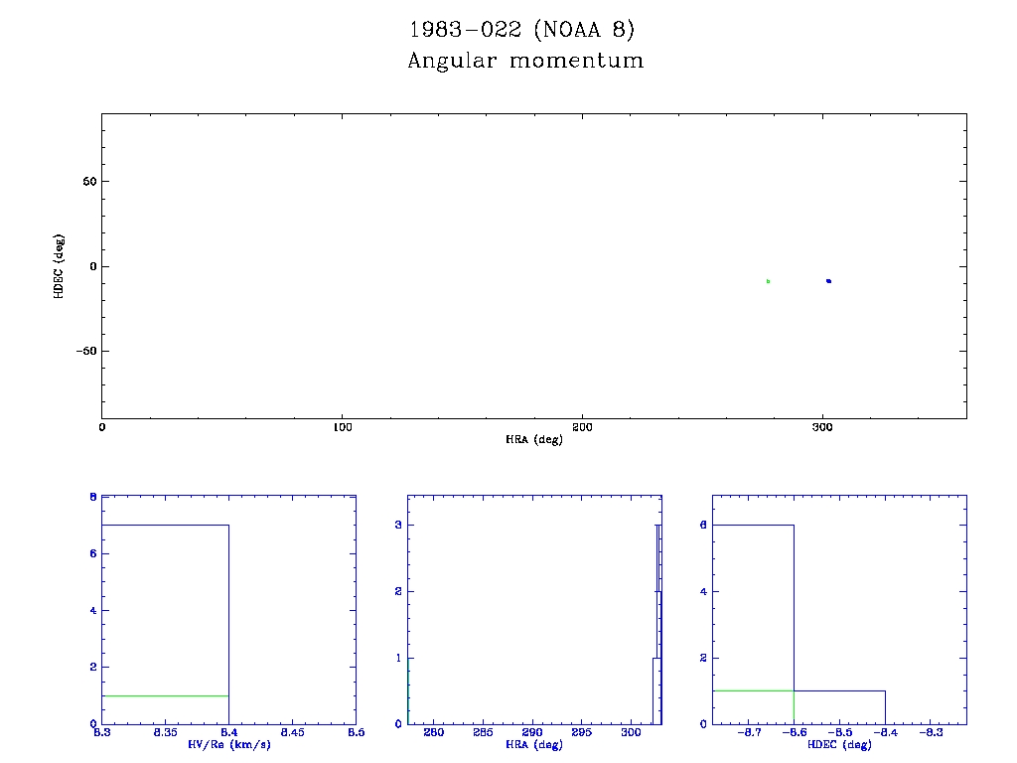Click the green histogram line in HV/Re plot
Image resolution: width=1017 pixels, height=763 pixels.
(166, 695)
